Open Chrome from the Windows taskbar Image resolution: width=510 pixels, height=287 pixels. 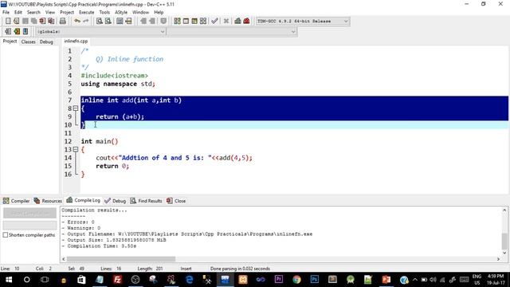click(x=296, y=280)
